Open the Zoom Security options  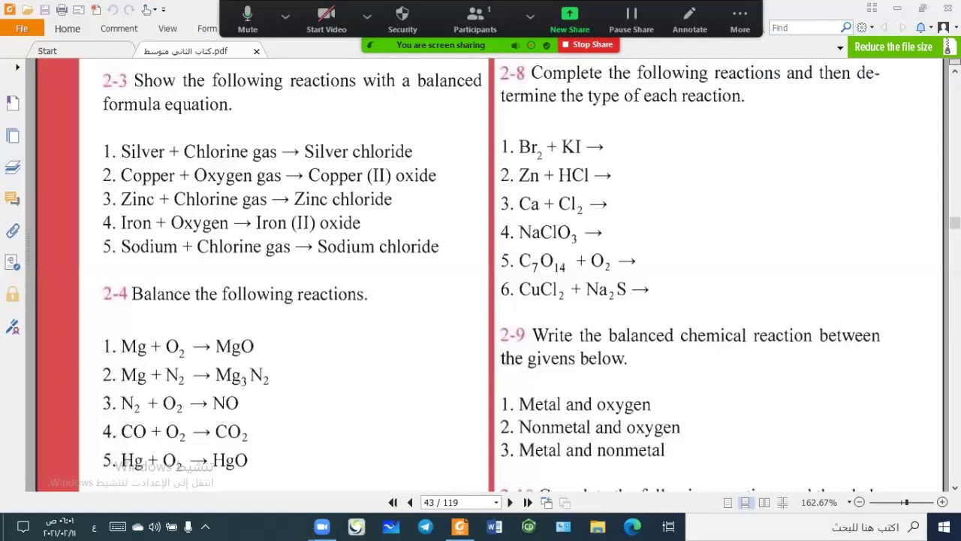[402, 20]
